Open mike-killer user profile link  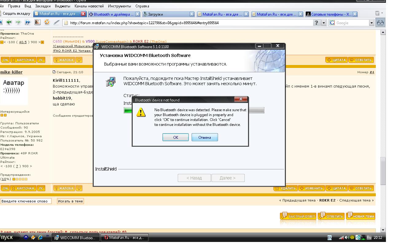click(11, 72)
